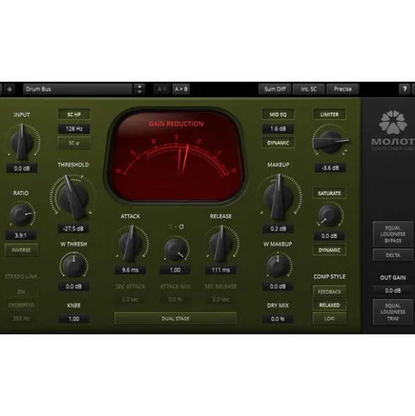The image size is (415, 416).
Task: Toggle the A B compare button
Action: point(162,89)
